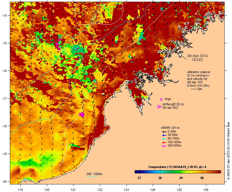The width and height of the screenshot is (232, 192).
Task: Click the blue 30-80m legend arrow
Action: click(164, 135)
